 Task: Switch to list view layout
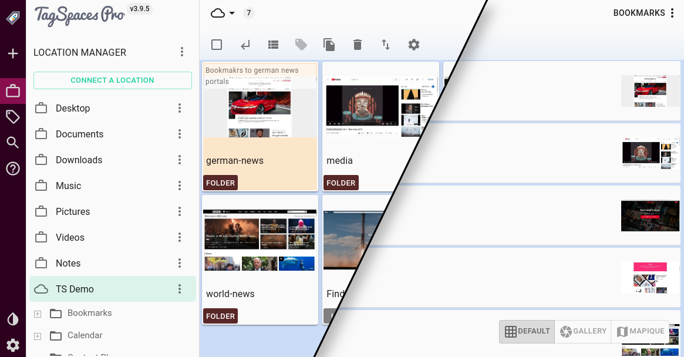pyautogui.click(x=273, y=45)
